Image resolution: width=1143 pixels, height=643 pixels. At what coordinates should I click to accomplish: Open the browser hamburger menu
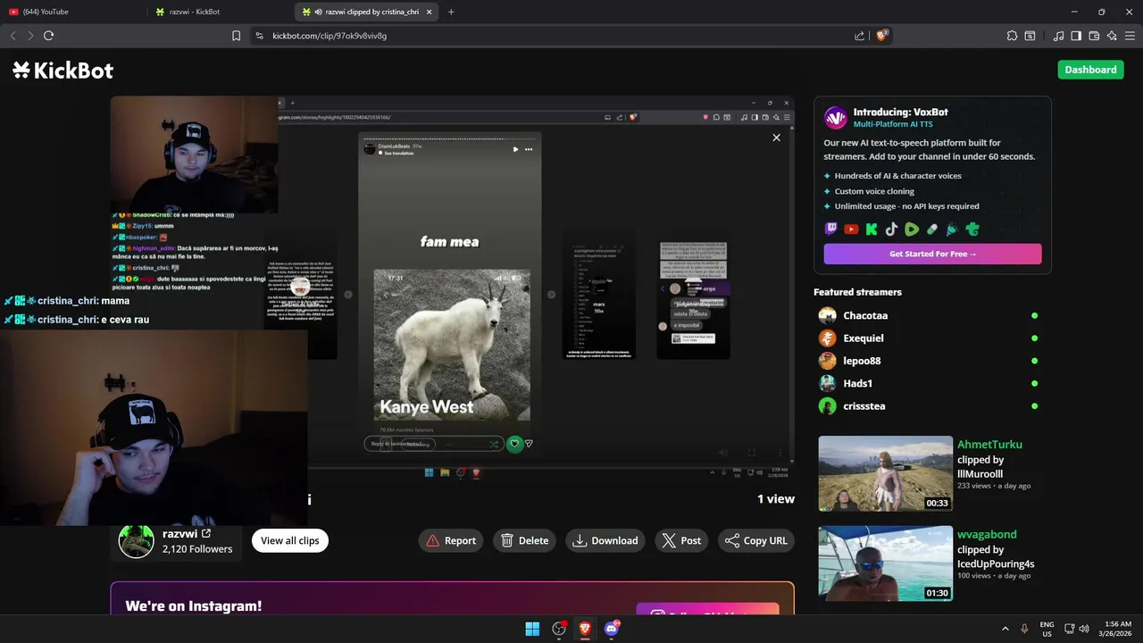(x=1130, y=36)
